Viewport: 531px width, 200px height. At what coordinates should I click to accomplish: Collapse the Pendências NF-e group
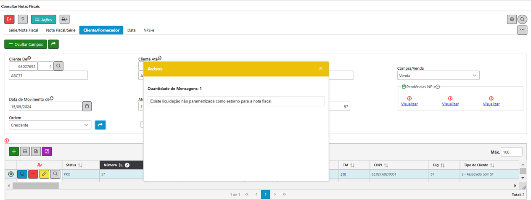438,87
